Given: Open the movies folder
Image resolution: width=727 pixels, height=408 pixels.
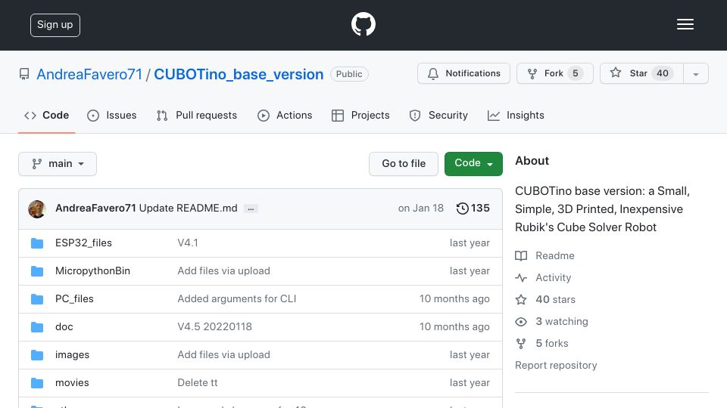Looking at the screenshot, I should 72,382.
